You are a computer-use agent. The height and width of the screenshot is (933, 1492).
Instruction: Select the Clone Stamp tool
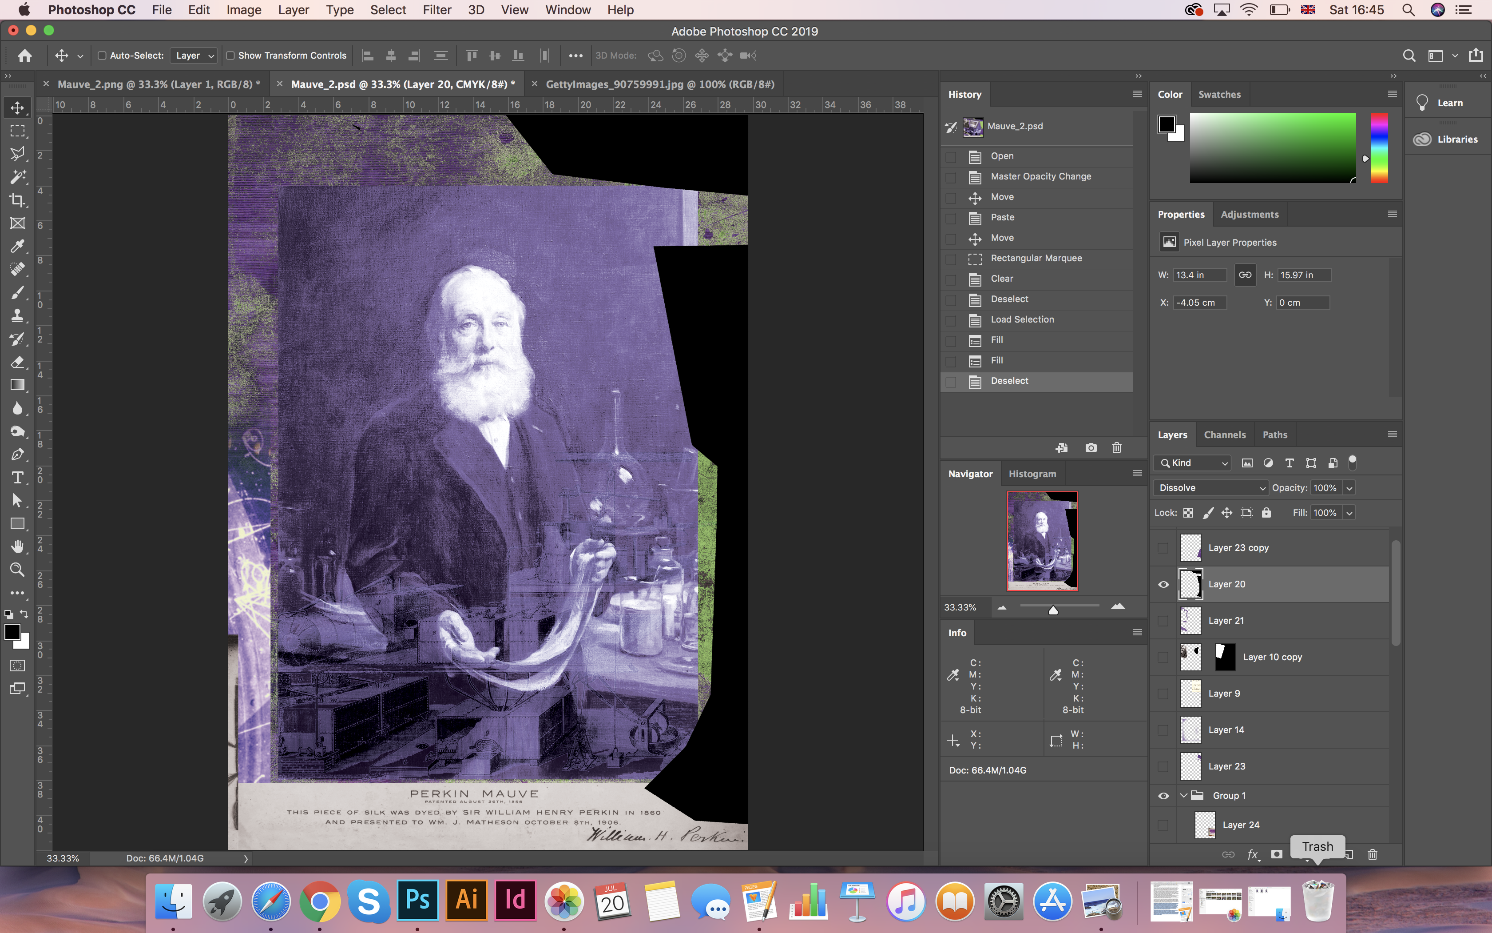pos(17,315)
